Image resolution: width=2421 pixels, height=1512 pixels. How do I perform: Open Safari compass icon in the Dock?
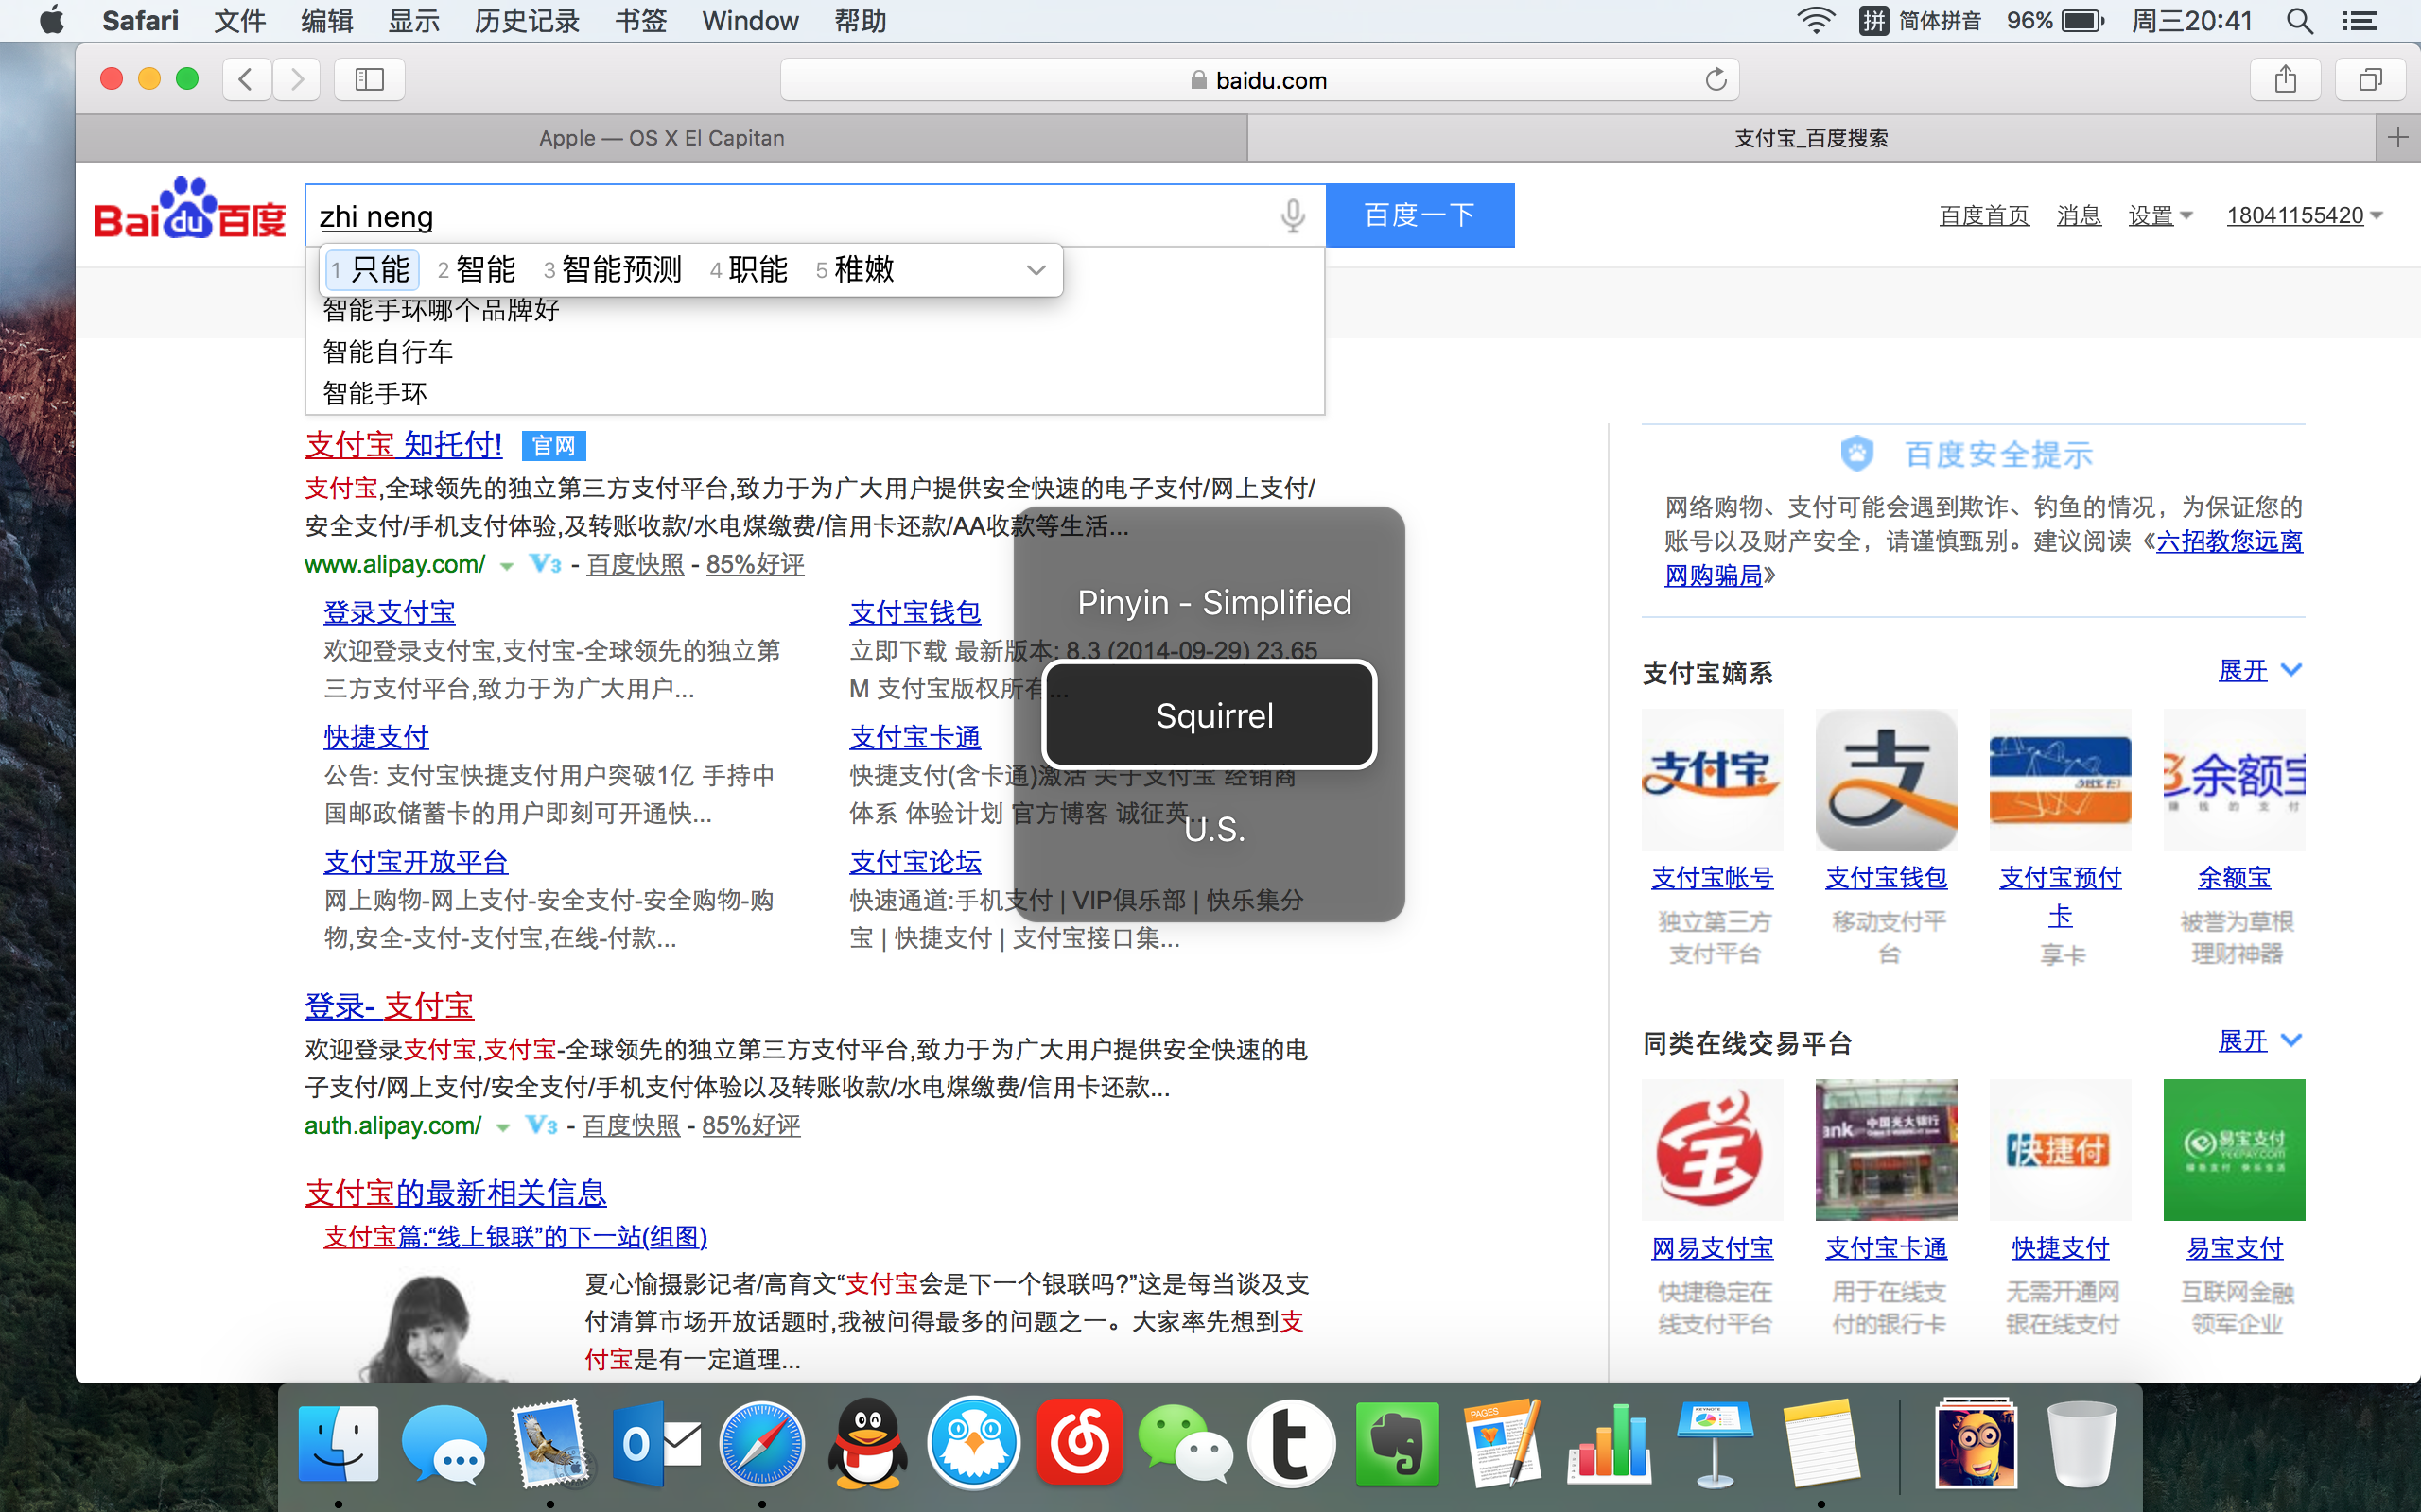762,1443
